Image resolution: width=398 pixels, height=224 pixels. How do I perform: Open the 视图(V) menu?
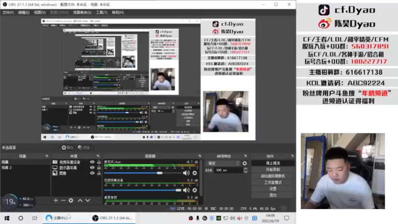pyautogui.click(x=40, y=12)
